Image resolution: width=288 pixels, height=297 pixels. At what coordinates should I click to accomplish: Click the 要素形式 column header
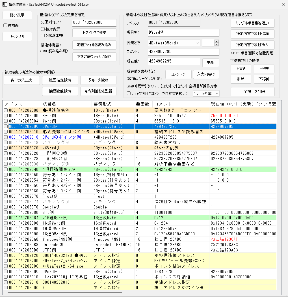(x=113, y=104)
